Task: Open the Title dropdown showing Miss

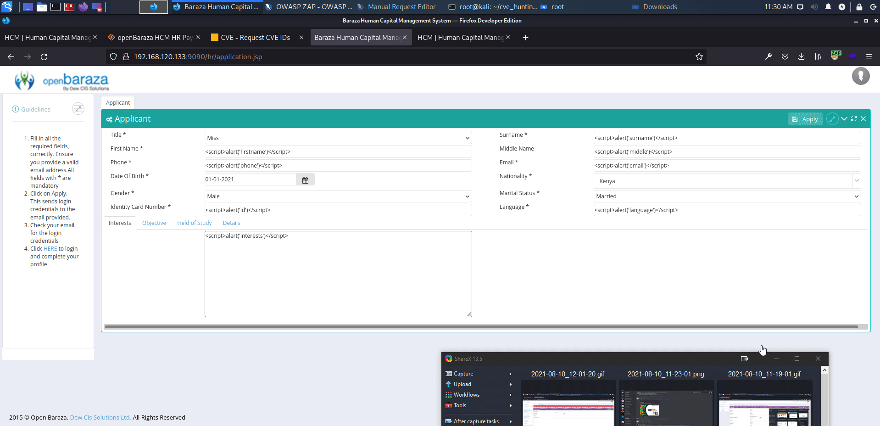Action: click(338, 138)
